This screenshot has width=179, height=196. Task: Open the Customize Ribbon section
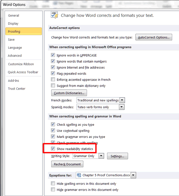pos(21,64)
